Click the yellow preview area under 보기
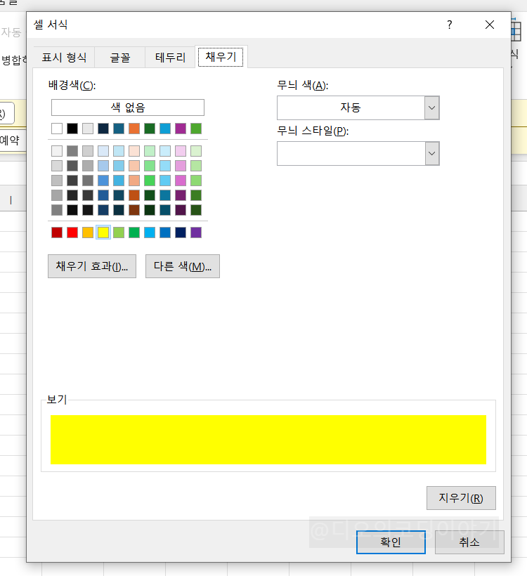 [268, 440]
